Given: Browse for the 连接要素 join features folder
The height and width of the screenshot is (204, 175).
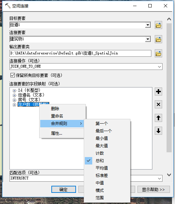Looking at the screenshot, I should click(x=158, y=39).
